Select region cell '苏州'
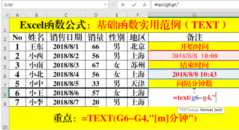Image resolution: width=239 pixels, height=130 pixels. point(138,65)
